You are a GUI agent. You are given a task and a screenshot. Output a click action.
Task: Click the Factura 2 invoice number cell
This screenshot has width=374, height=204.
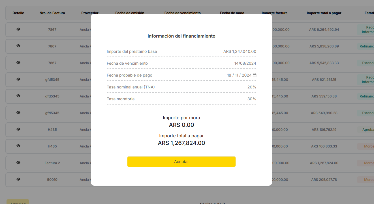point(52,163)
